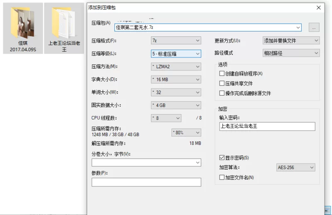Click the archive name field 佳琪第二套无水.7z
Viewport: 332px width, 215px height.
208,27
